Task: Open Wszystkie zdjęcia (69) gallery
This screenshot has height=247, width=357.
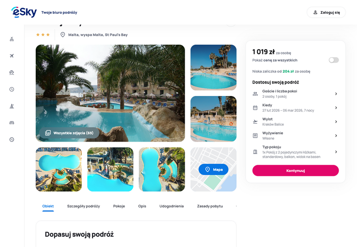Action: tap(69, 133)
